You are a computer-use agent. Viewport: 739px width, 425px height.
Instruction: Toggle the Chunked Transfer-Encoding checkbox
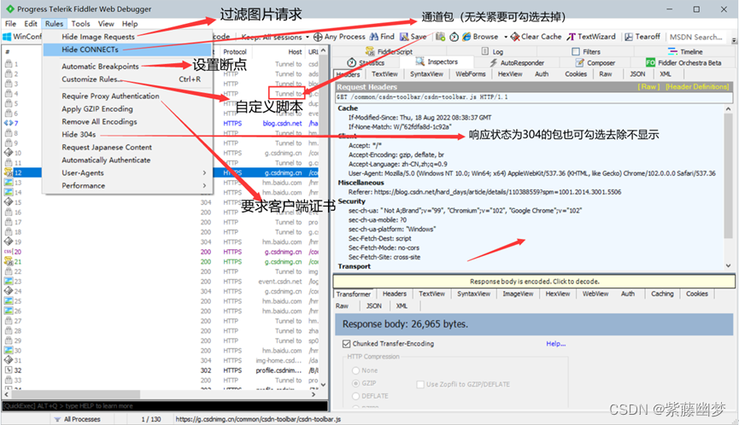pos(346,344)
